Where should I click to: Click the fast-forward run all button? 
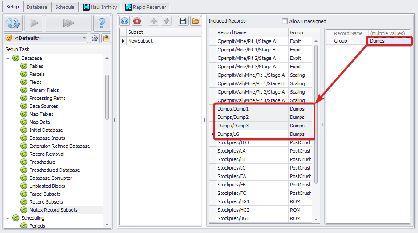68,23
